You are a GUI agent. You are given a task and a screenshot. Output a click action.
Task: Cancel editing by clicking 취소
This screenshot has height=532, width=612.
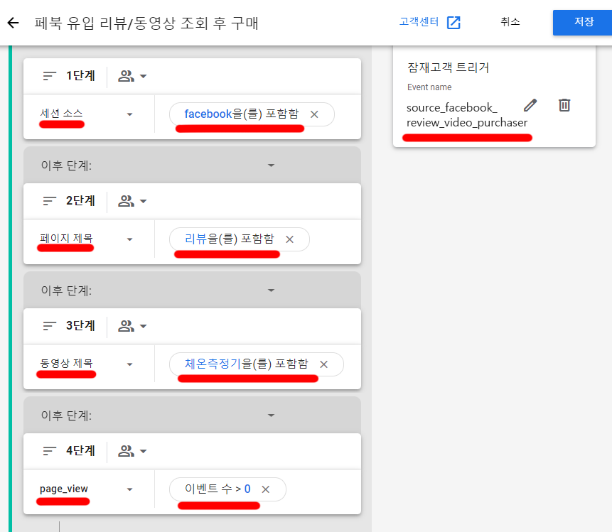click(x=510, y=22)
